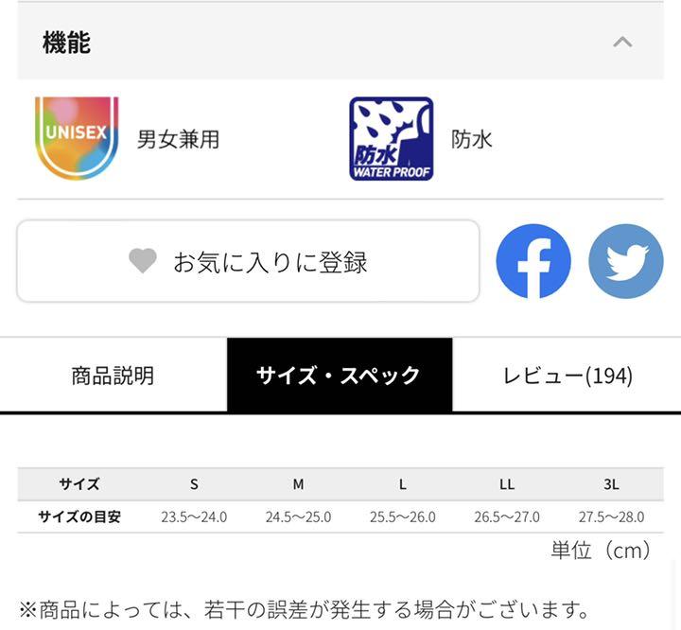This screenshot has height=630, width=681.
Task: Click the 3L size header
Action: tap(611, 484)
